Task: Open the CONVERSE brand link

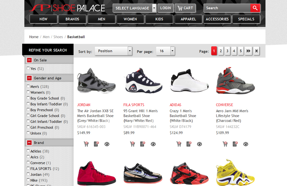Action: click(x=224, y=105)
